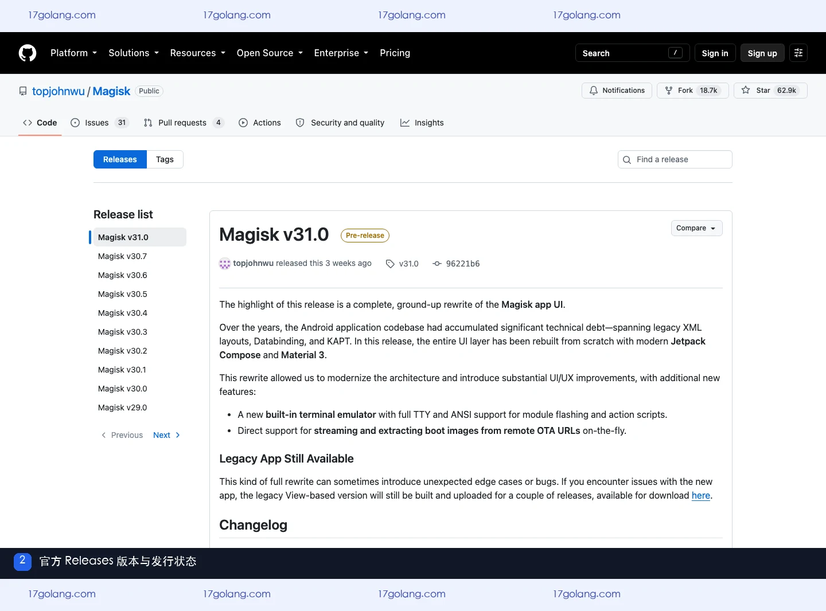Expand the Resources menu
826x611 pixels.
pyautogui.click(x=197, y=53)
